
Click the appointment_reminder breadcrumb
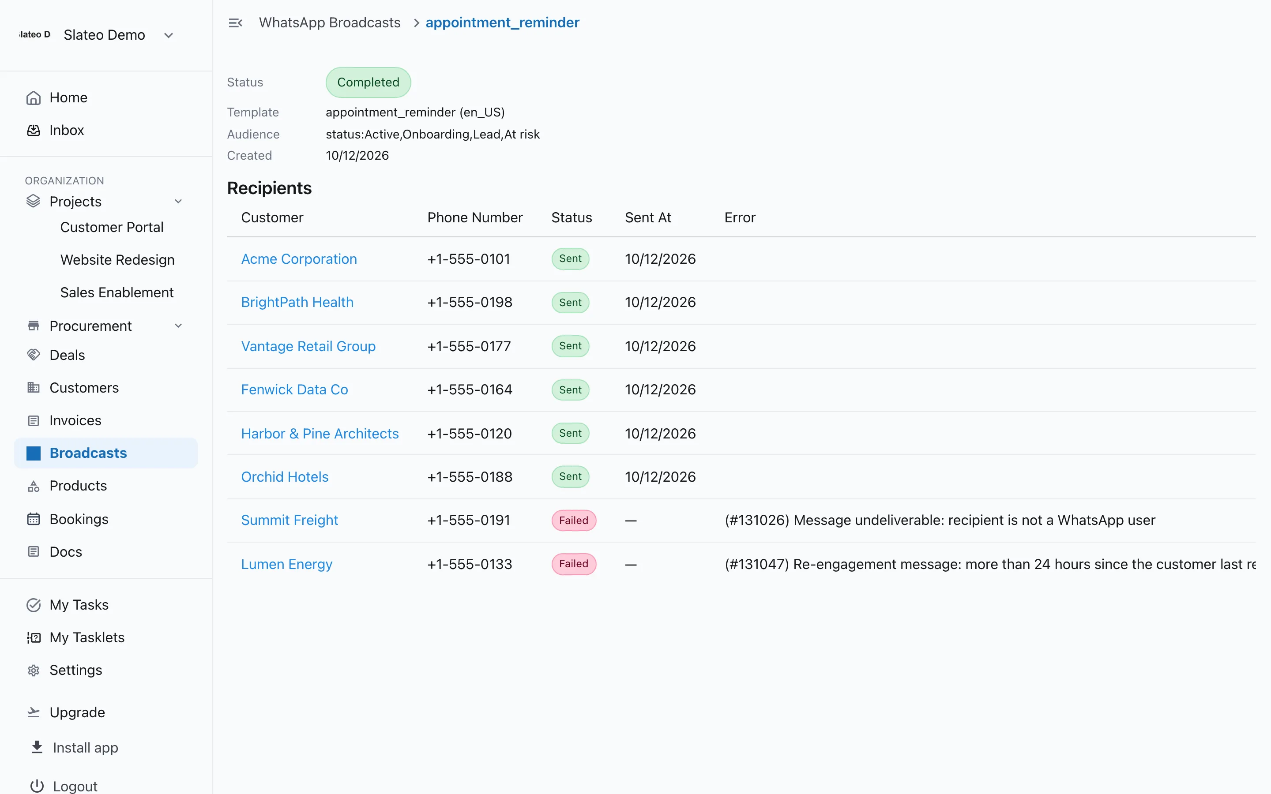click(x=503, y=22)
